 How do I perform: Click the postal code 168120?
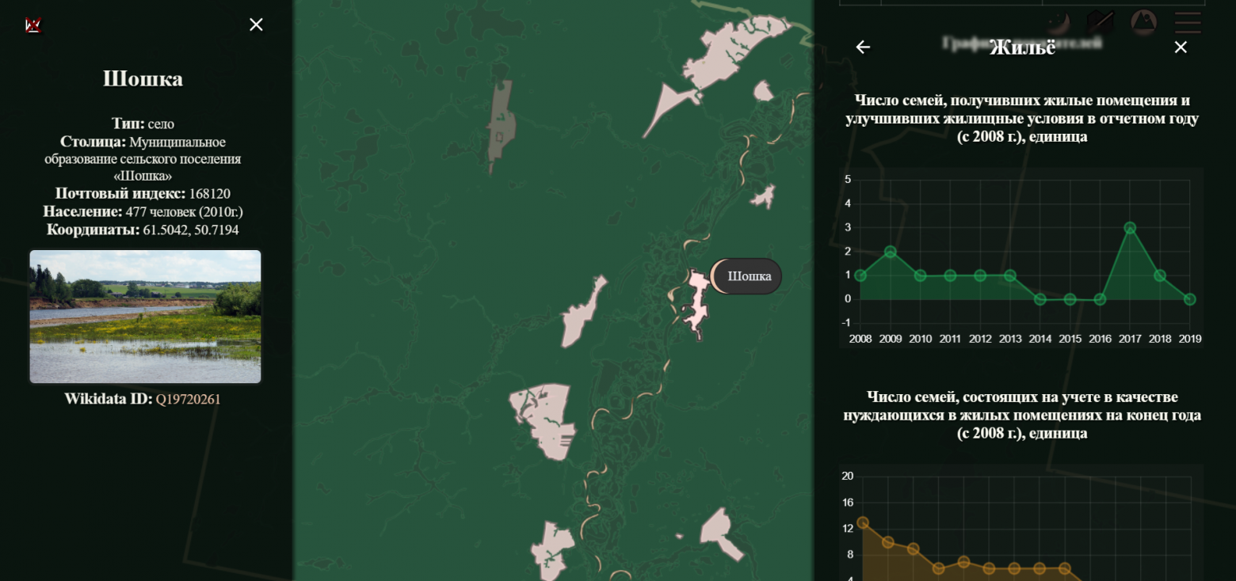(210, 194)
